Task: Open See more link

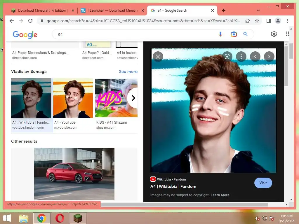Action: point(128,71)
